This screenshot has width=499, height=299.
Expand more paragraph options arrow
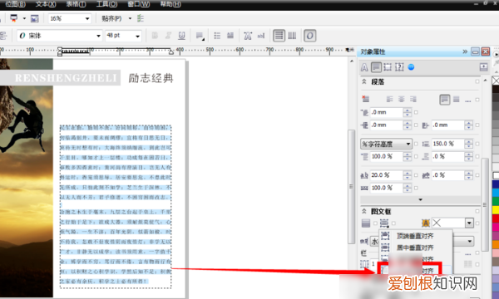pos(420,199)
